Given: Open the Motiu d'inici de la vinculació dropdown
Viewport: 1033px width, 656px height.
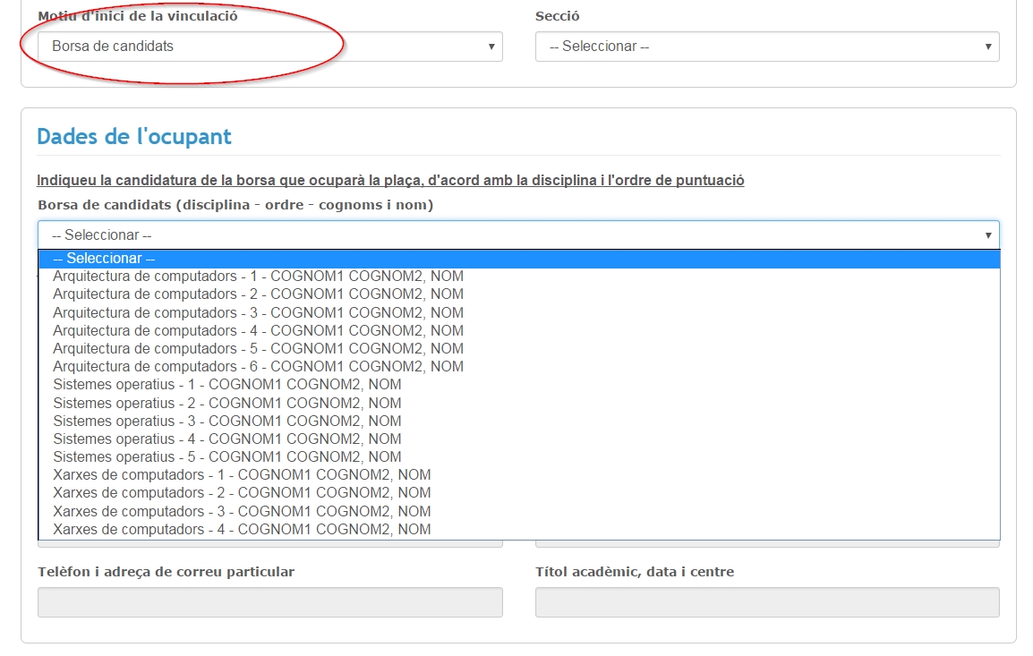Looking at the screenshot, I should (269, 47).
